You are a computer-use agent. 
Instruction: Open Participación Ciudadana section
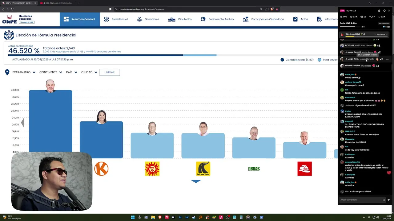pos(263,19)
